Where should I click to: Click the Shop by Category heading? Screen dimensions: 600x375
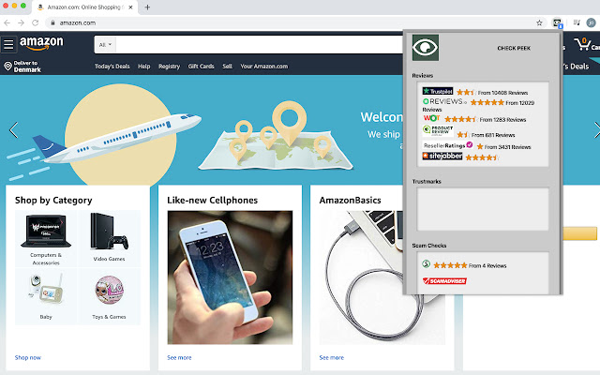point(53,200)
